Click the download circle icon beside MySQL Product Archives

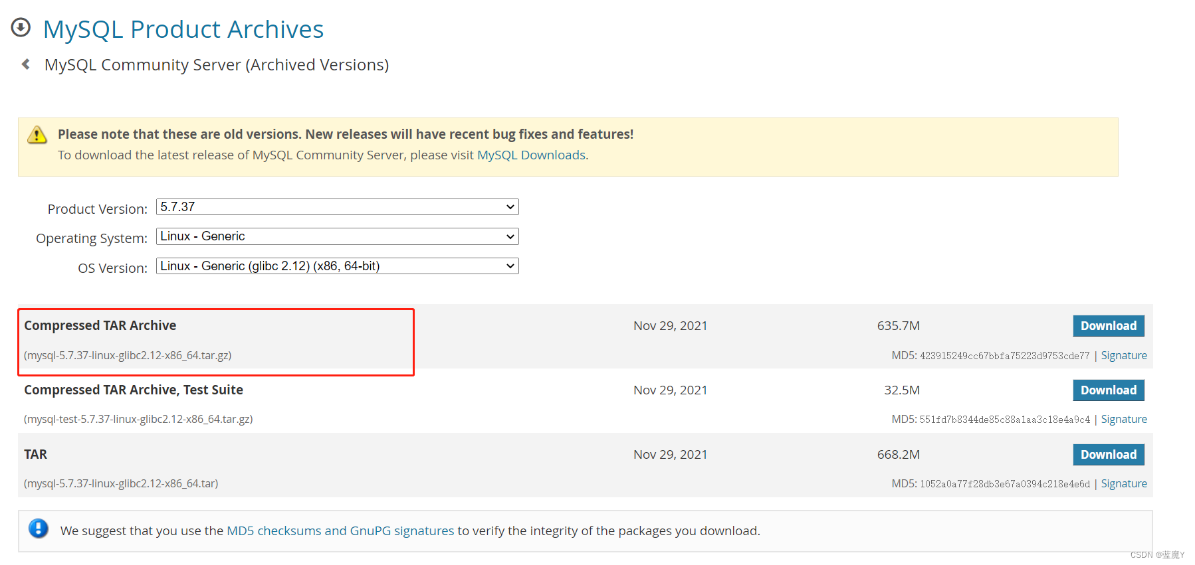click(21, 27)
